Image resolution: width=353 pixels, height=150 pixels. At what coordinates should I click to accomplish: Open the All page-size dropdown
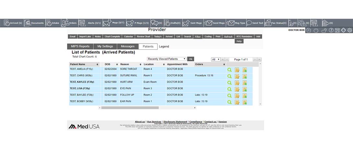(x=216, y=59)
